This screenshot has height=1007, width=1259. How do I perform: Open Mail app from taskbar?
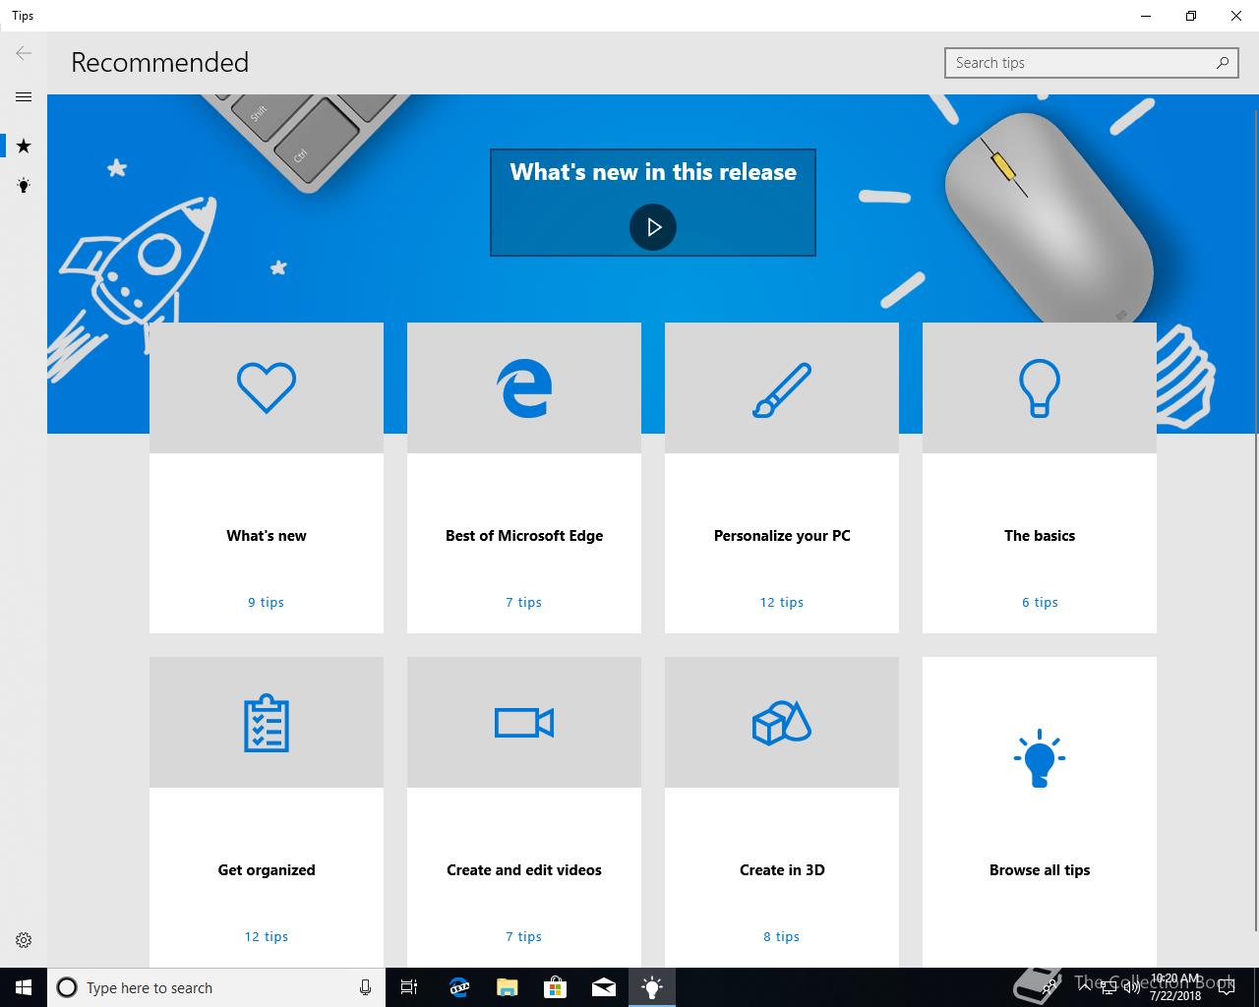click(604, 987)
